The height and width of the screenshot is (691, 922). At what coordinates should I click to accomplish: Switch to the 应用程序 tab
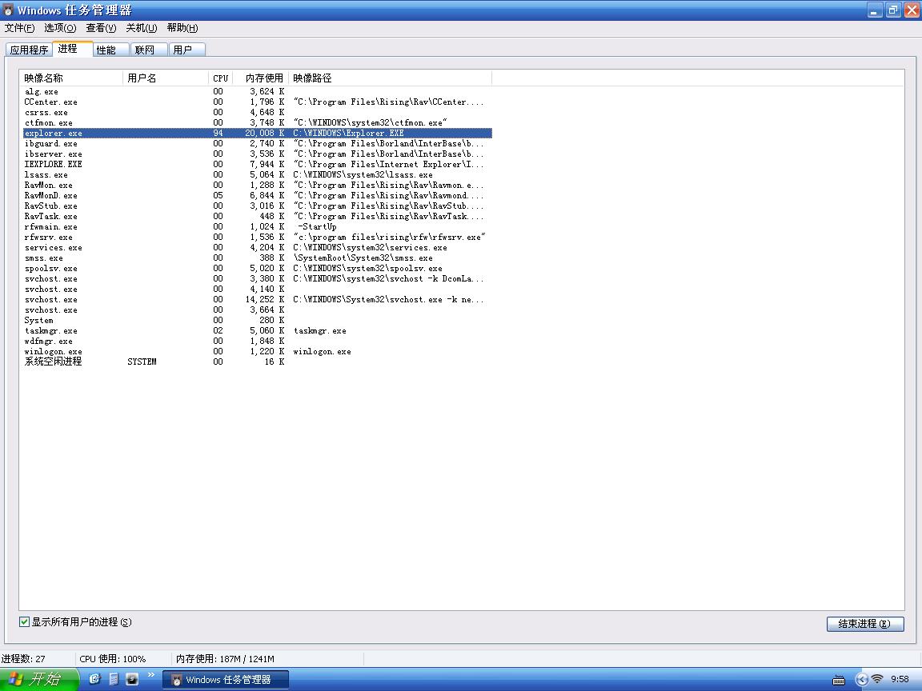click(x=29, y=50)
